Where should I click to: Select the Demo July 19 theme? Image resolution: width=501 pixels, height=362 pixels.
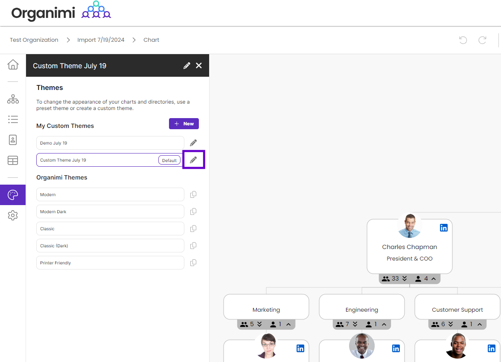[110, 143]
